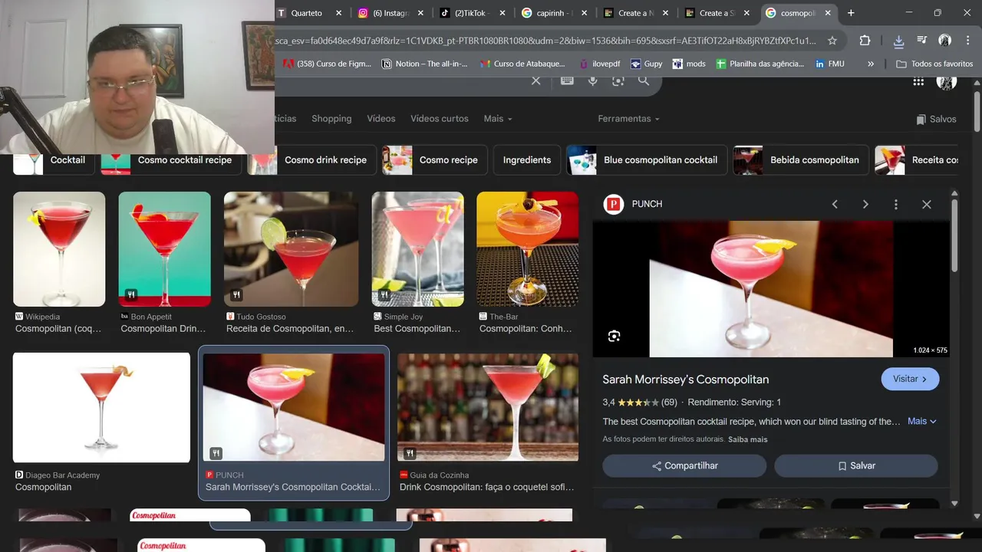Open the on-screen keyboard input tool

click(567, 80)
